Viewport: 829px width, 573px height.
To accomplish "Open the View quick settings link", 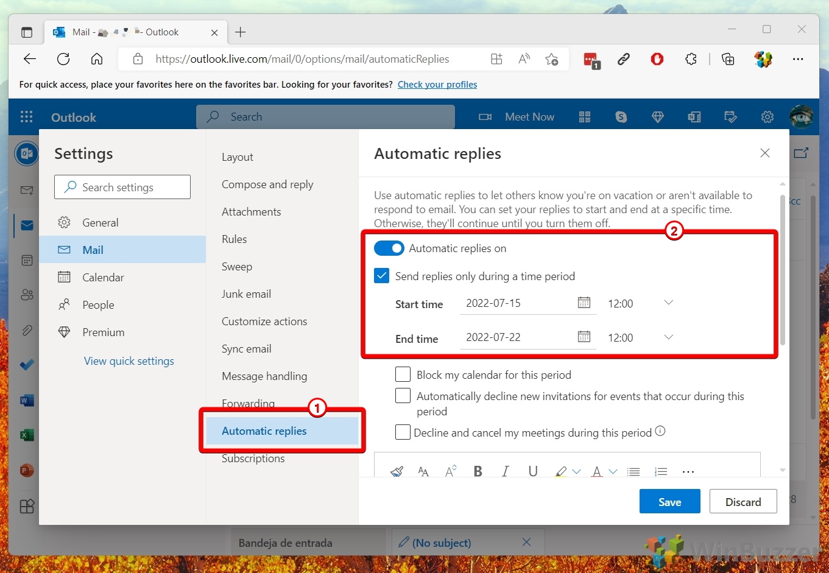I will click(129, 361).
